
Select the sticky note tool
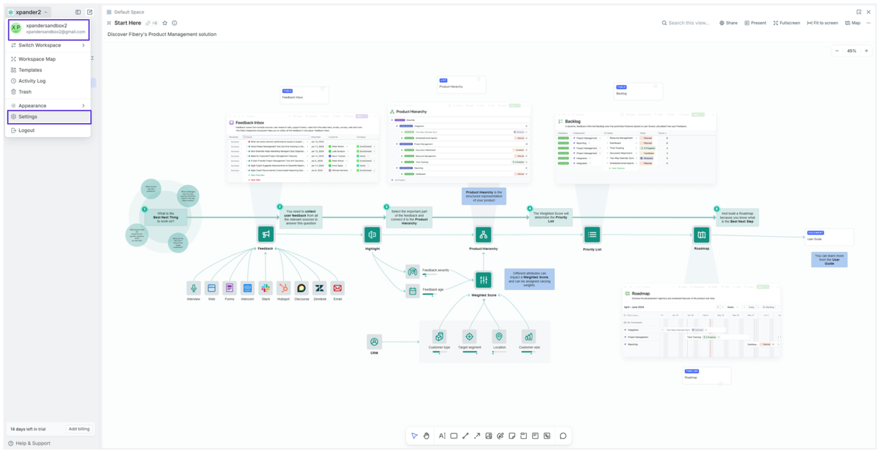[x=512, y=436]
